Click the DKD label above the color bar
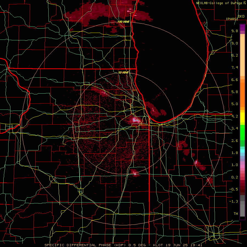Viewport: 247px width, 247px height. pos(241,16)
